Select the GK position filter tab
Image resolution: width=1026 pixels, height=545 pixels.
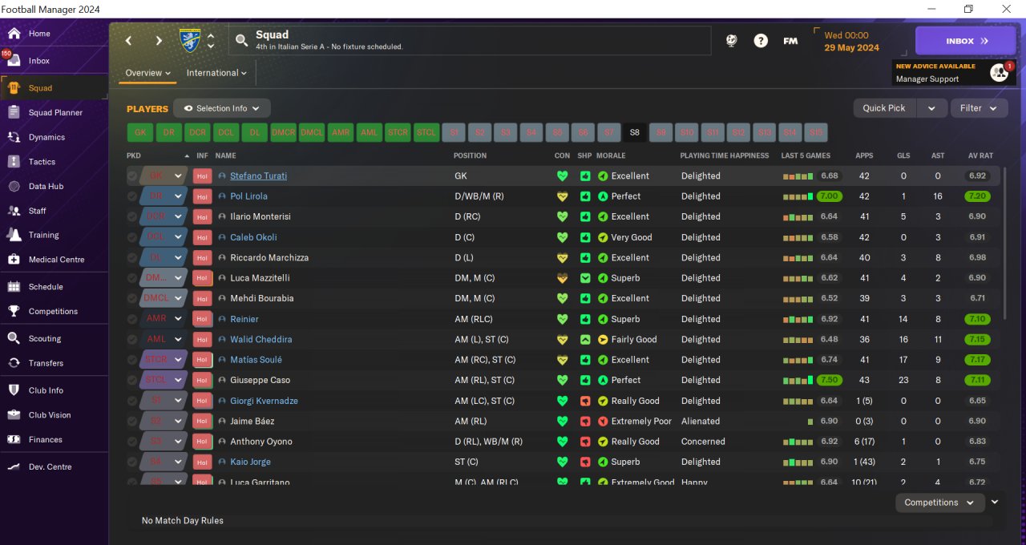[x=140, y=132]
